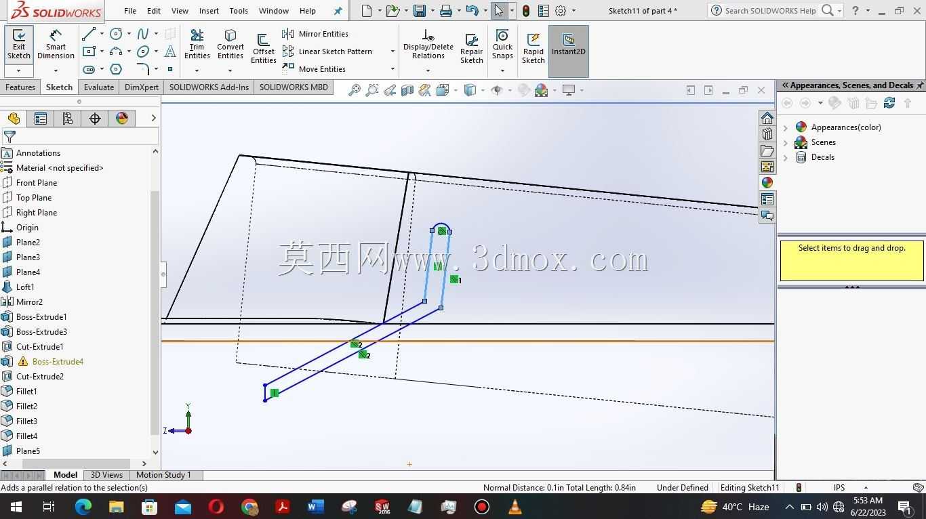Click Mirror Entities
This screenshot has height=519, width=926.
pos(315,34)
